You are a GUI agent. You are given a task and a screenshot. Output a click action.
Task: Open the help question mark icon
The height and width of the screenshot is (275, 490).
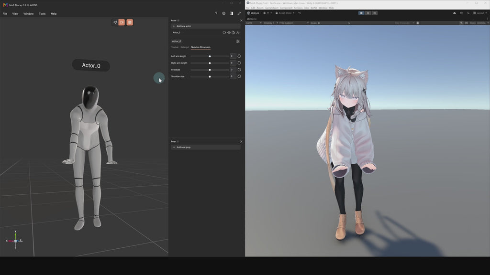pos(216,13)
